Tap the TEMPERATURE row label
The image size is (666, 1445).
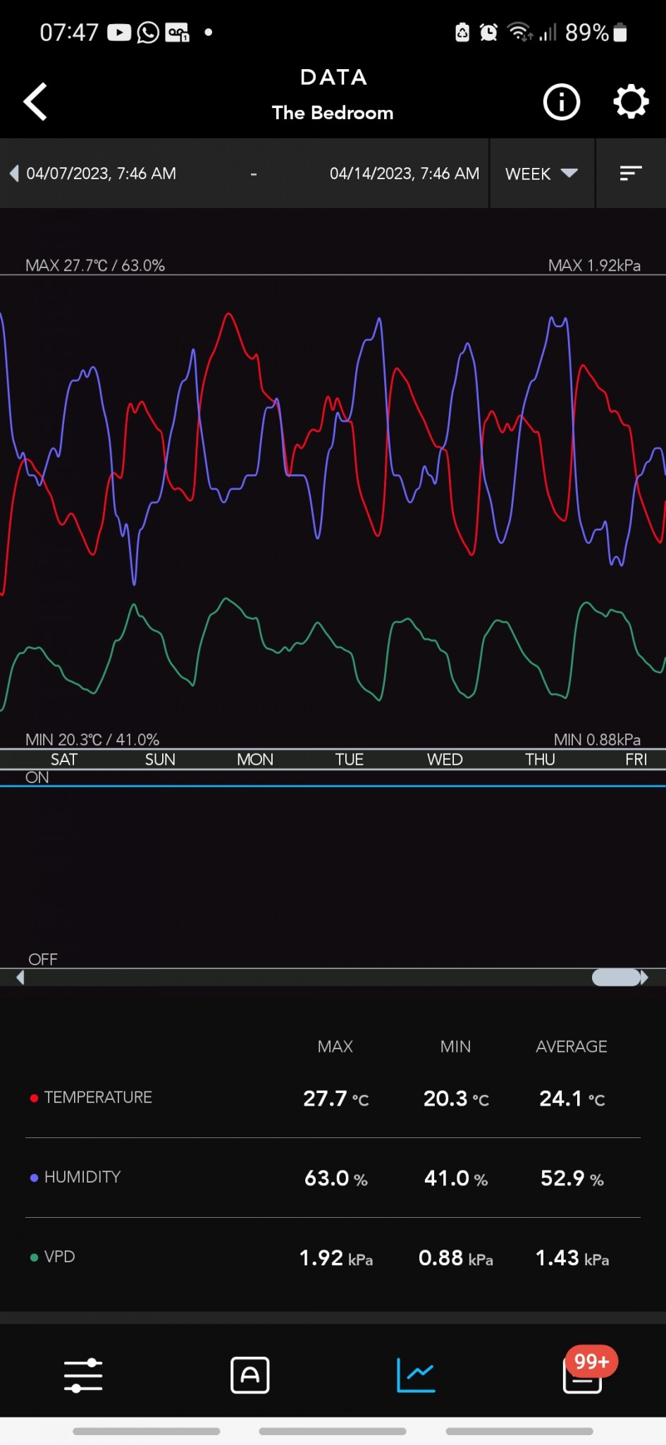pos(98,1098)
